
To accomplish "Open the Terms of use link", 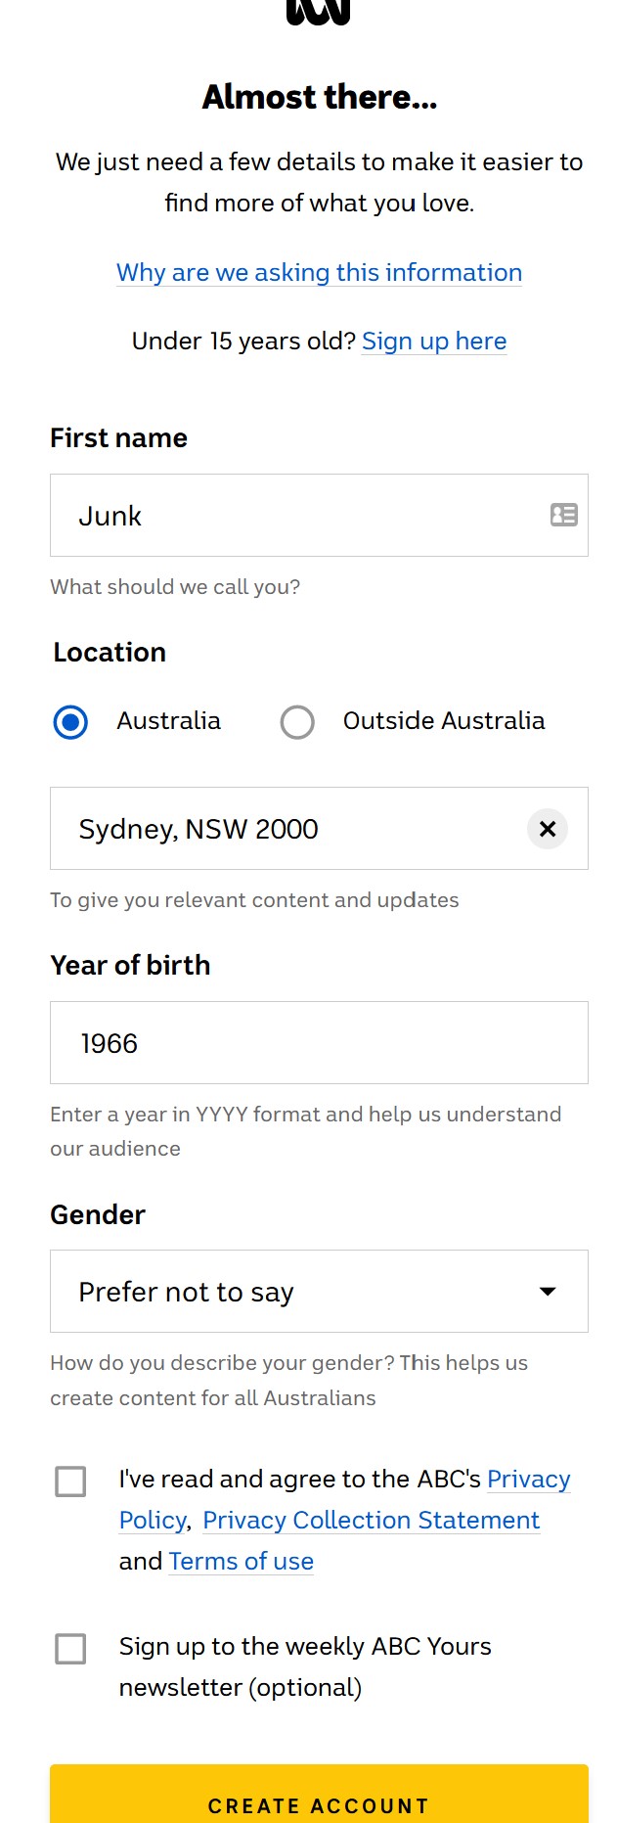I will tap(242, 1562).
